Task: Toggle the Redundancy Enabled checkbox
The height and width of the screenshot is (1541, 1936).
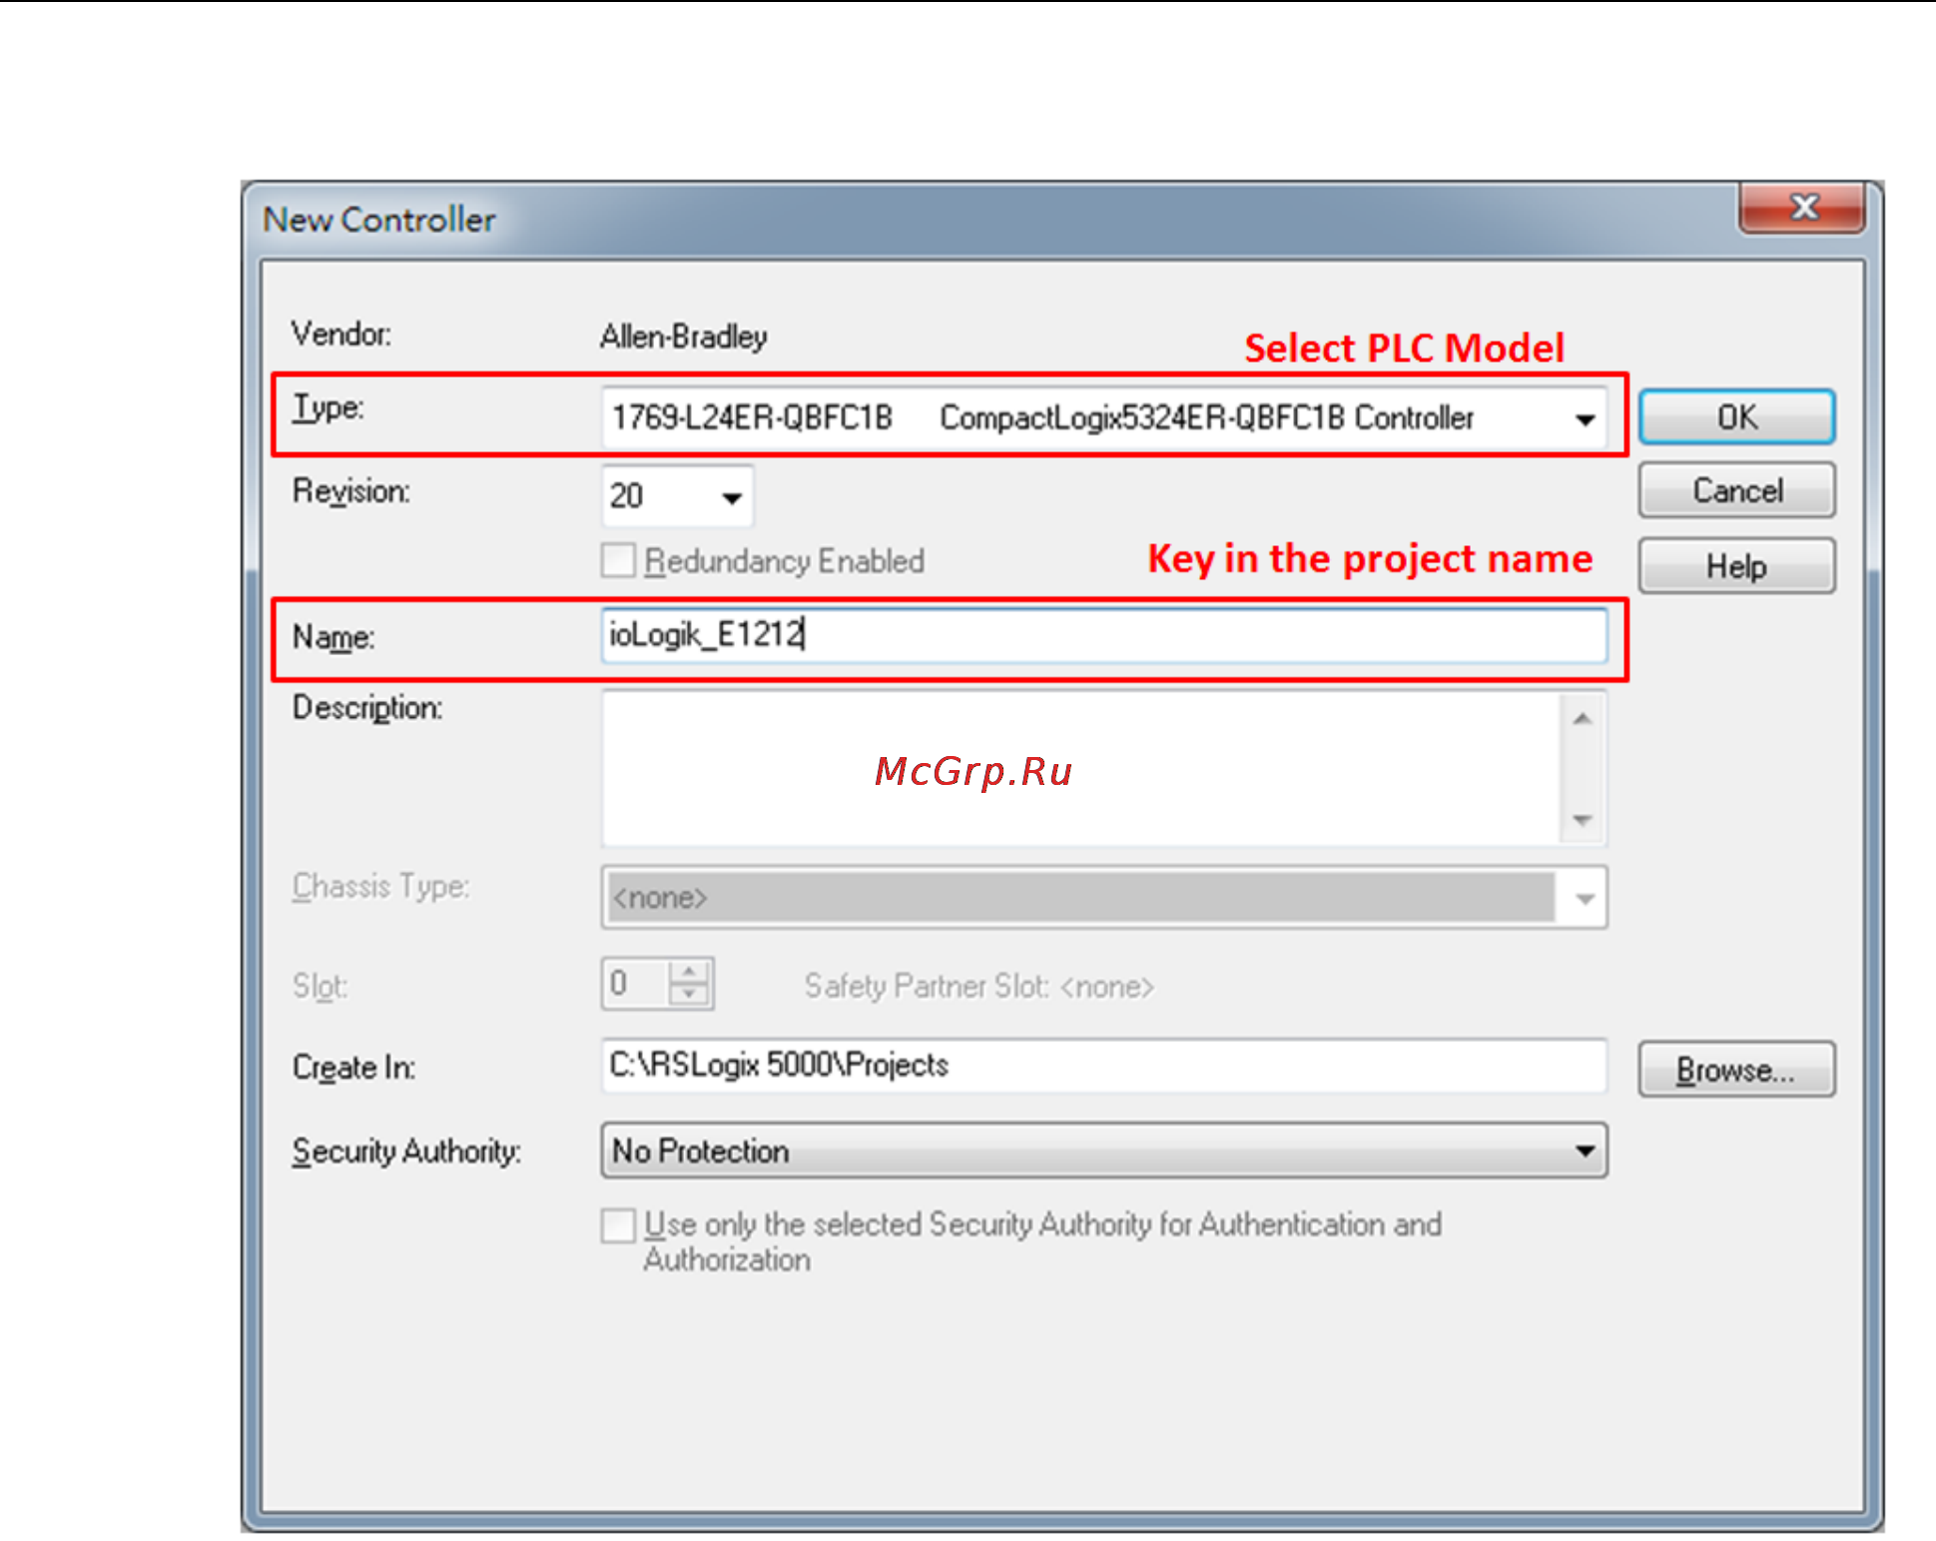Action: 619,560
